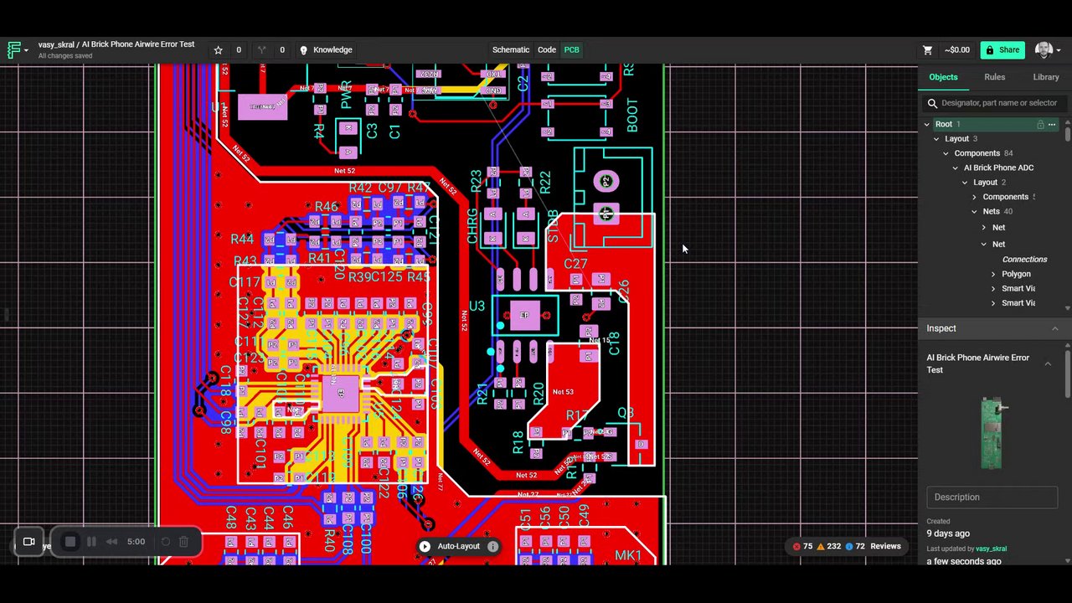This screenshot has width=1072, height=603.
Task: Open the Root row three-dots menu
Action: coord(1053,124)
